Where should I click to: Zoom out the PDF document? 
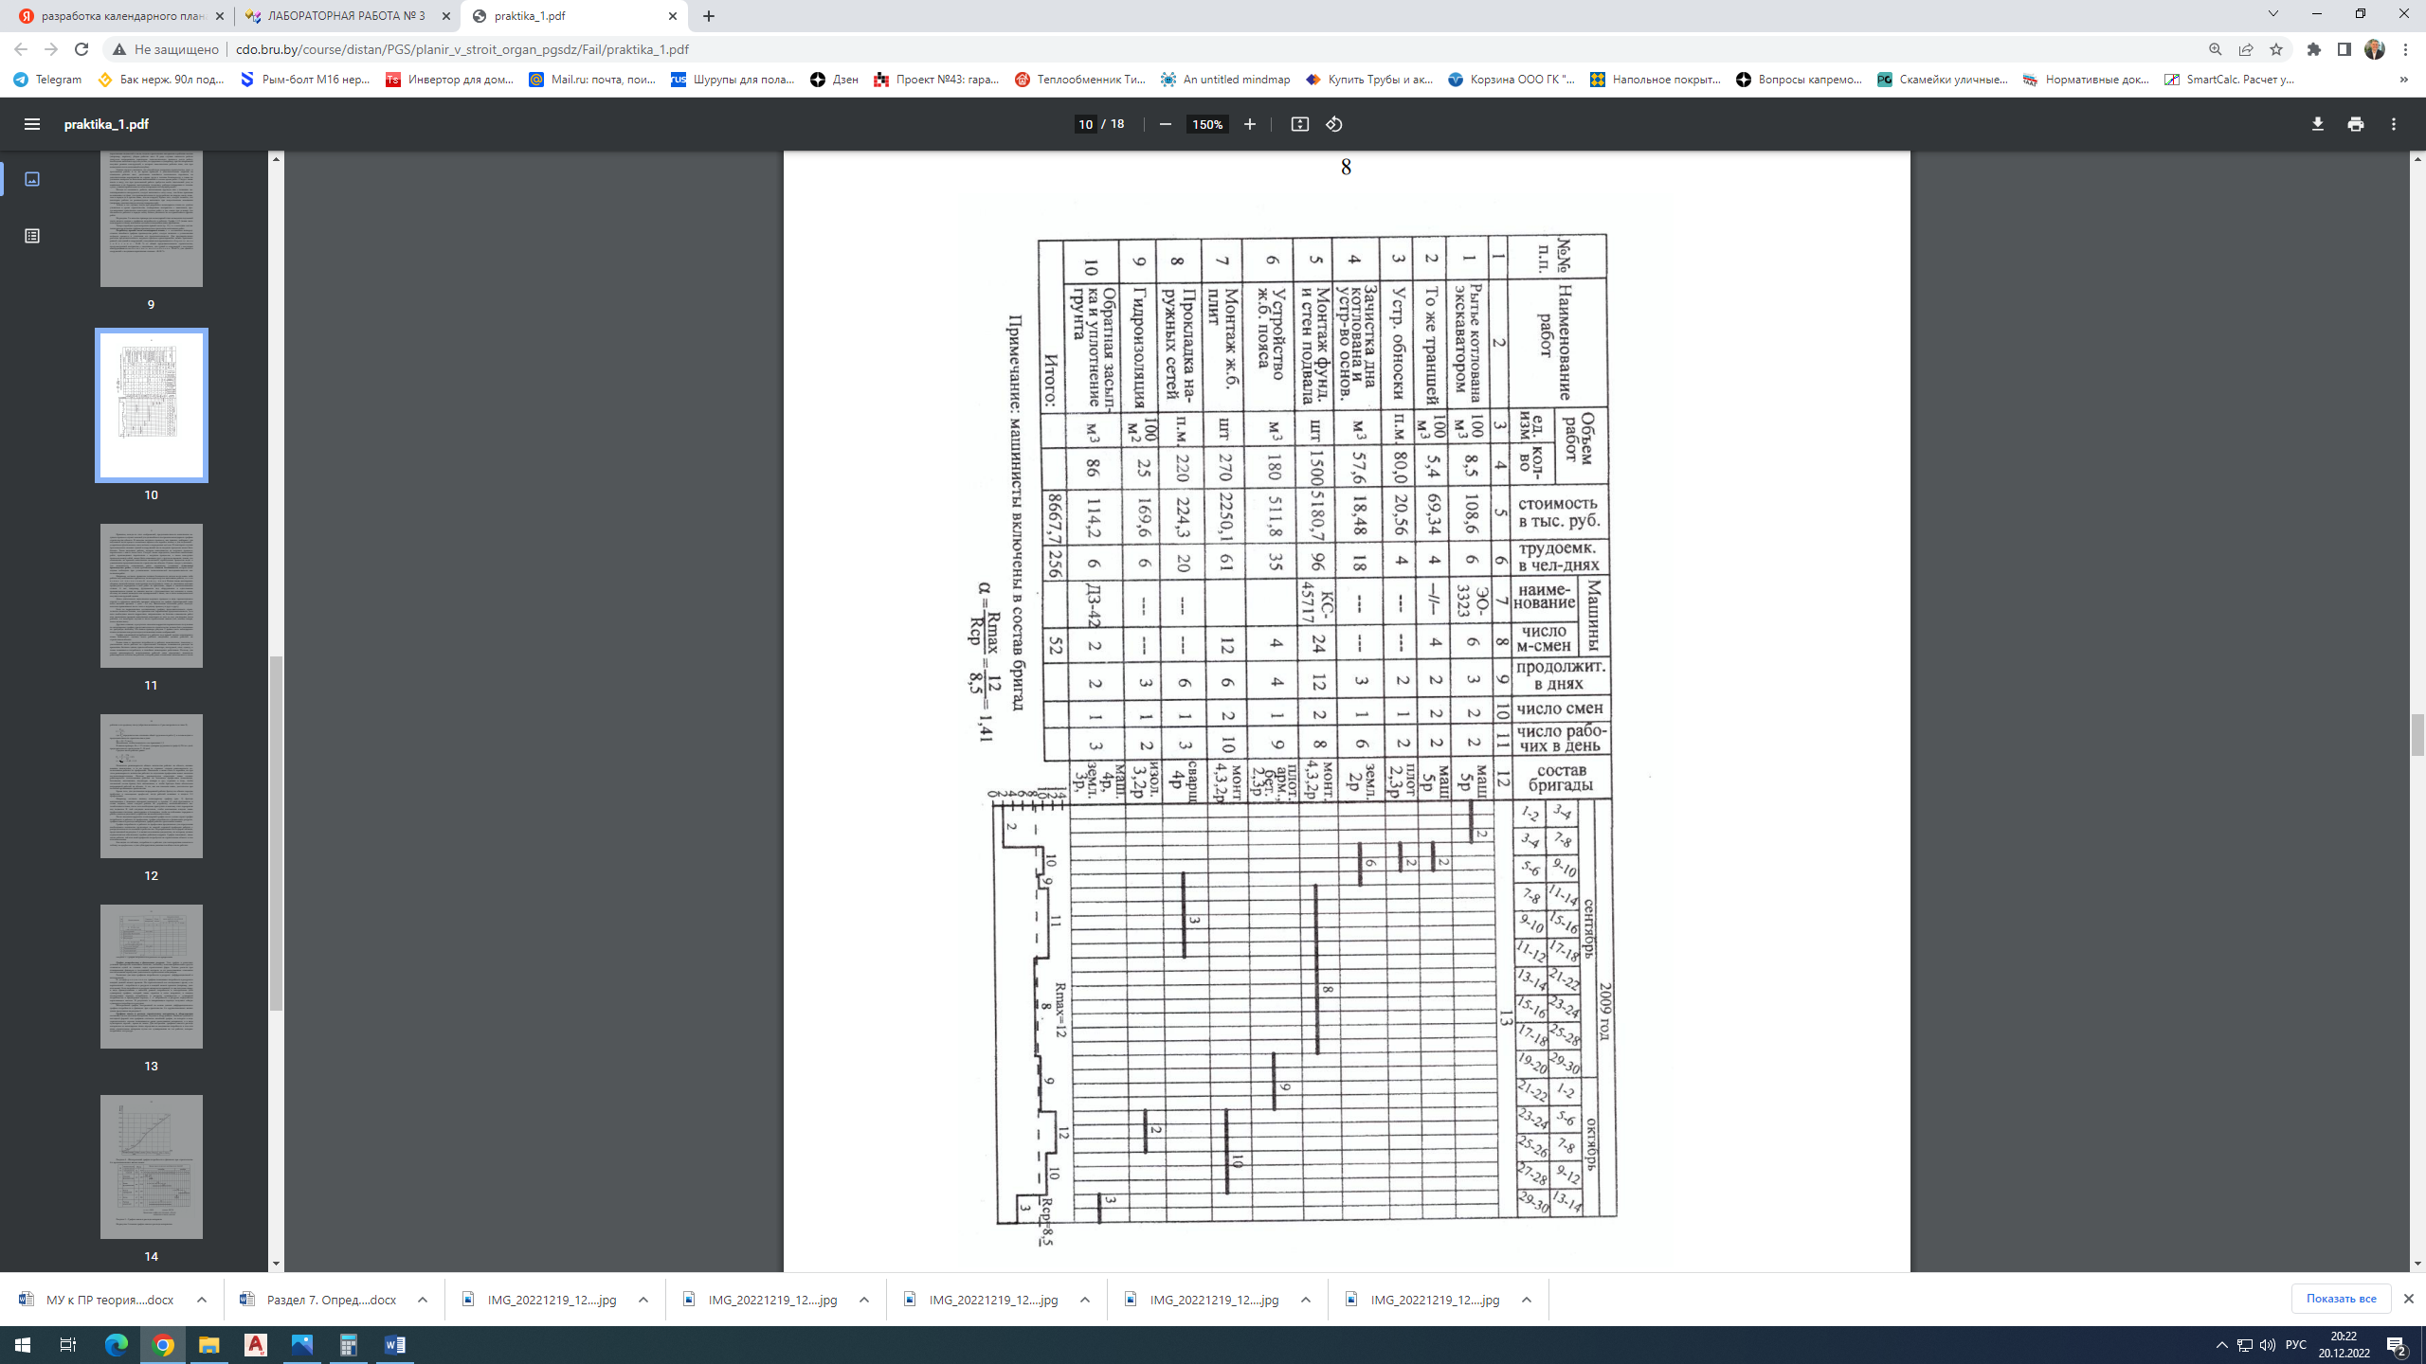(1166, 124)
